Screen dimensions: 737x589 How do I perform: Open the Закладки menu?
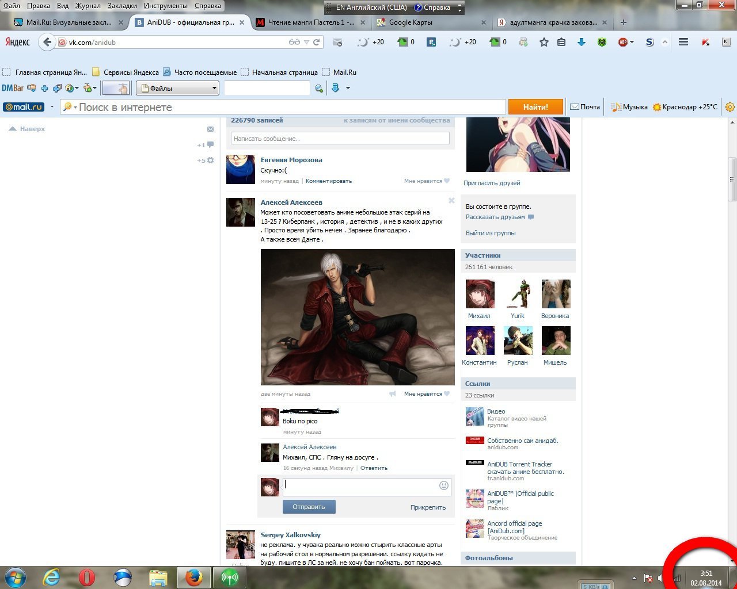122,6
